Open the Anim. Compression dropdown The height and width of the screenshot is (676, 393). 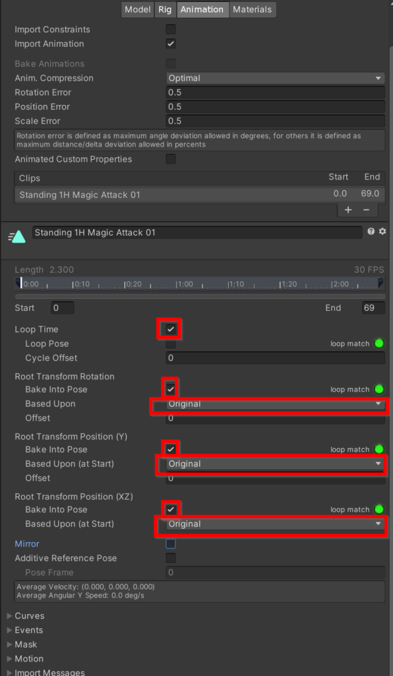point(276,78)
